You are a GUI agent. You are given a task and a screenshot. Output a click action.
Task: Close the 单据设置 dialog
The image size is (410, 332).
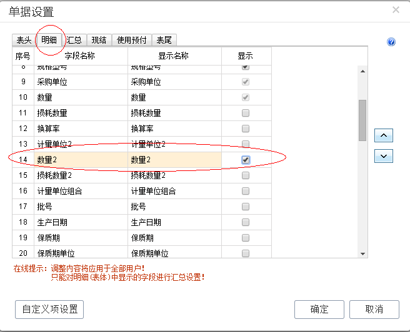396,10
